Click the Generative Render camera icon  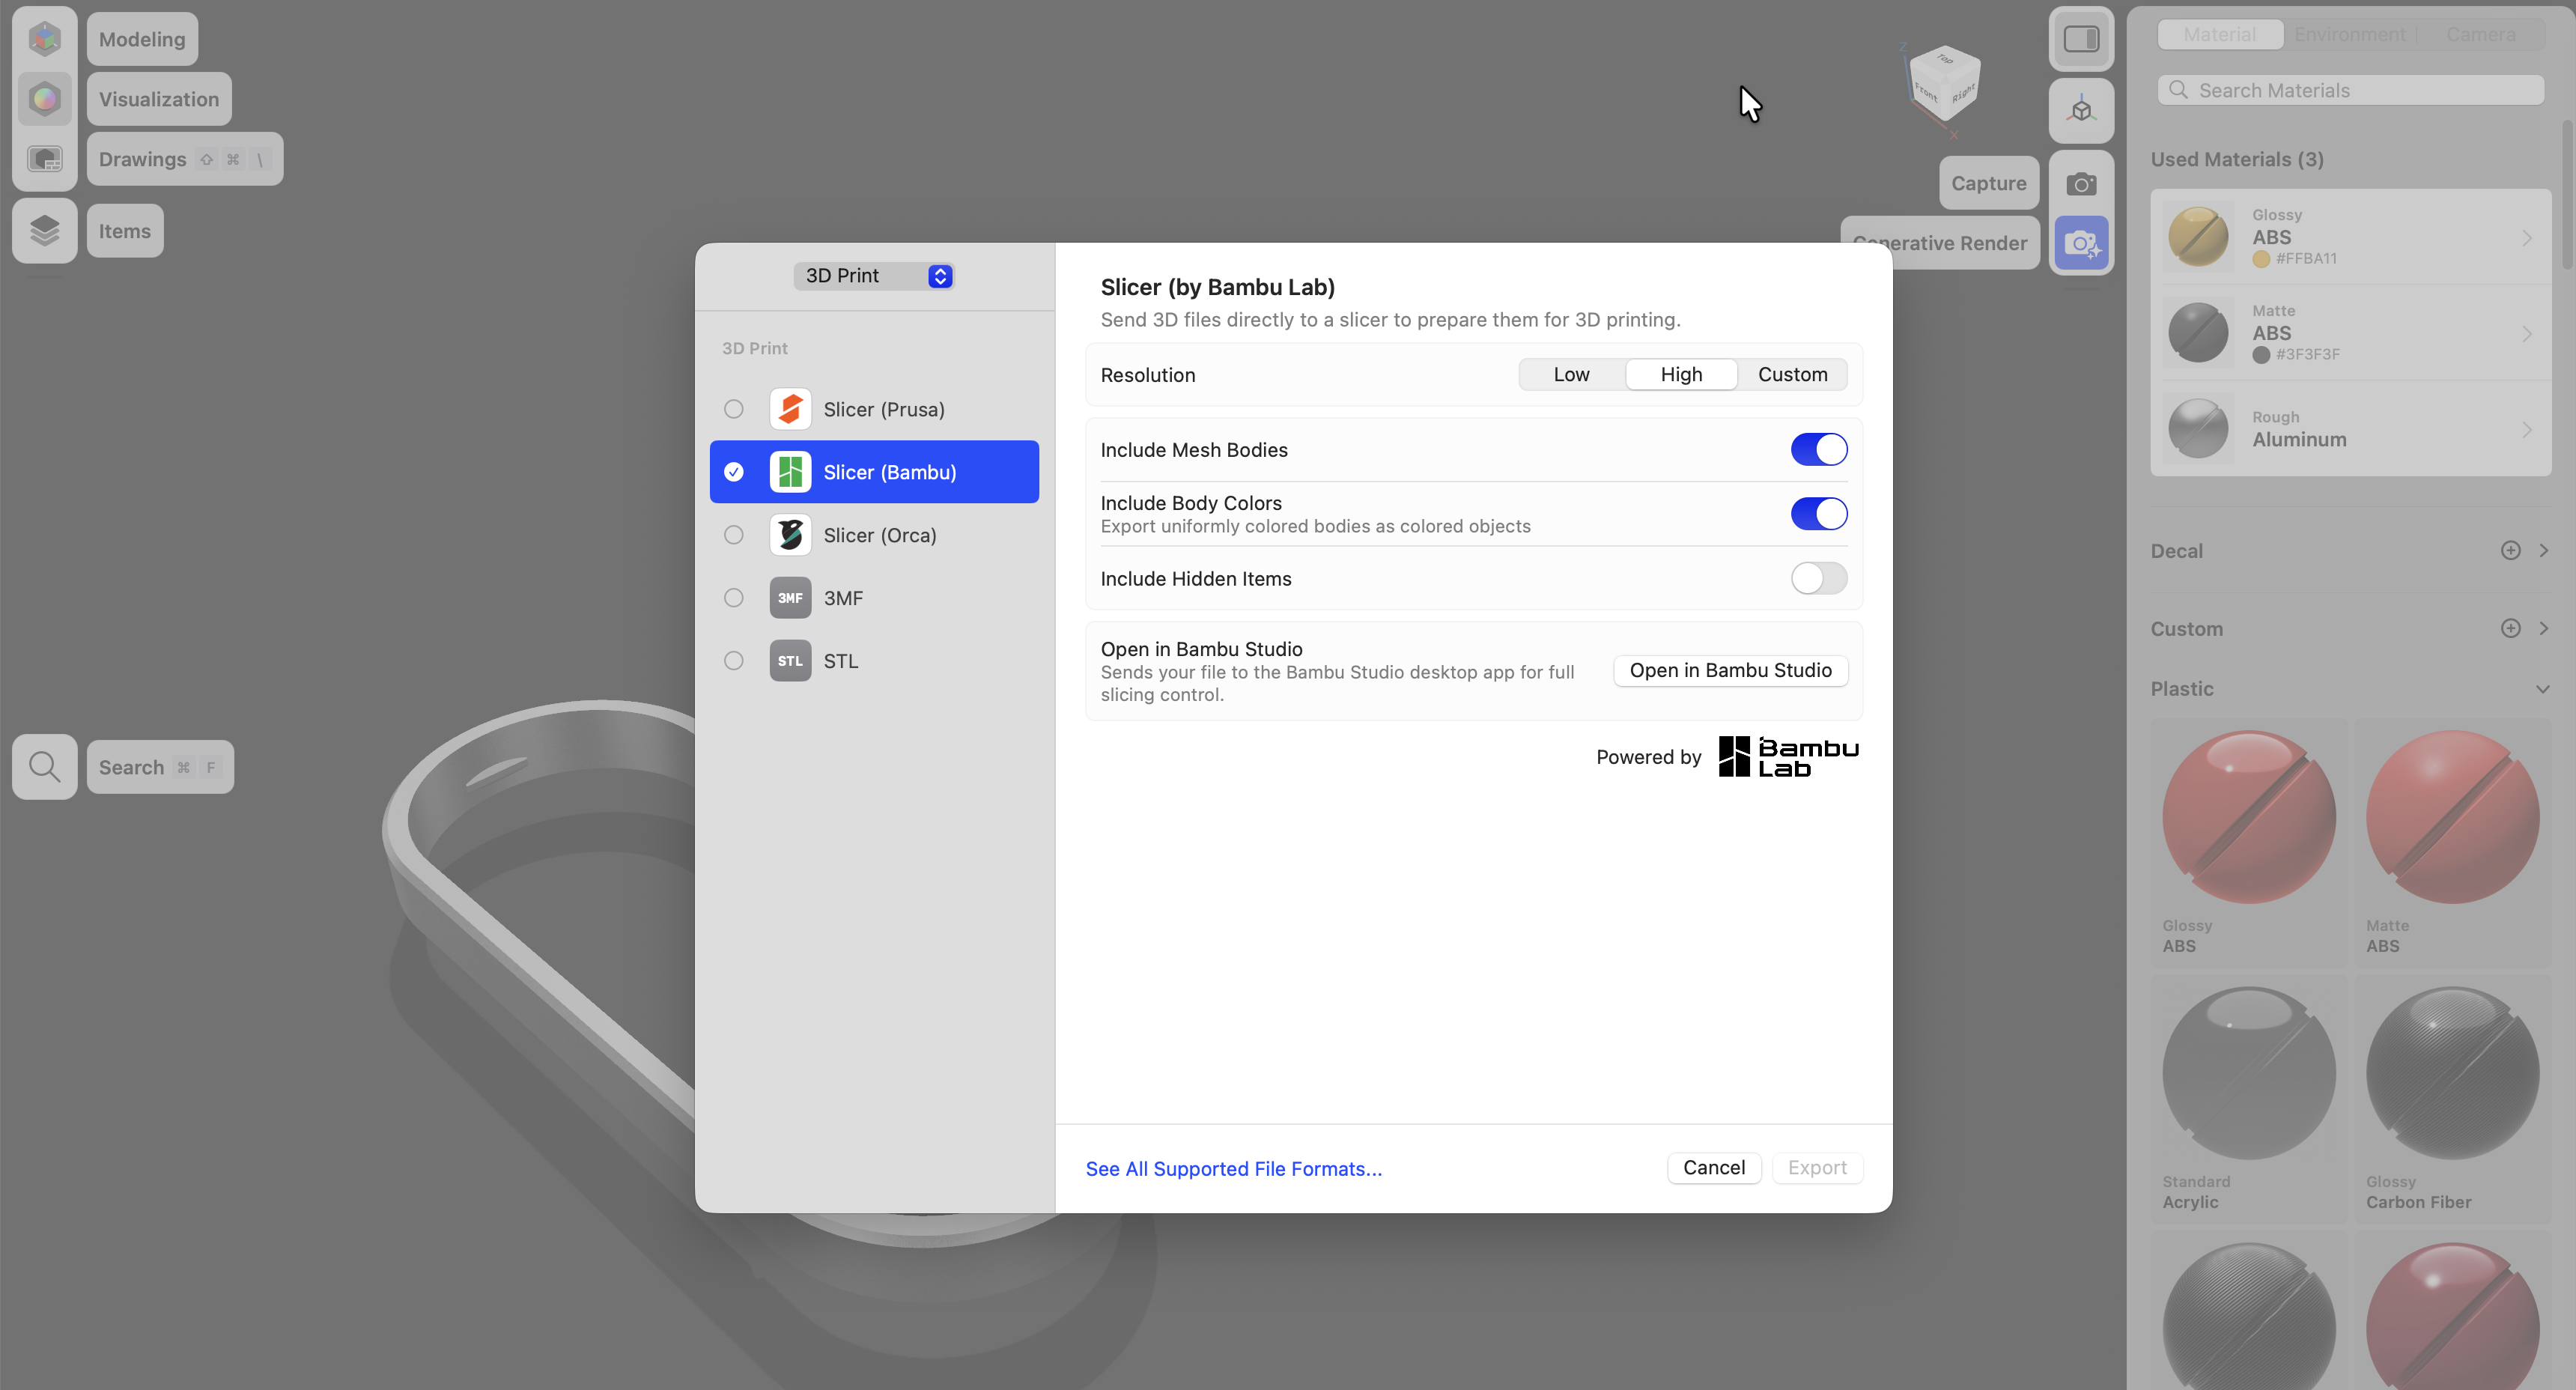[2081, 243]
